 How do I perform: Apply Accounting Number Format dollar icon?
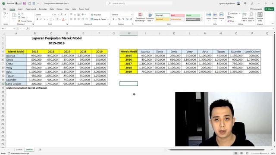coord(113,19)
